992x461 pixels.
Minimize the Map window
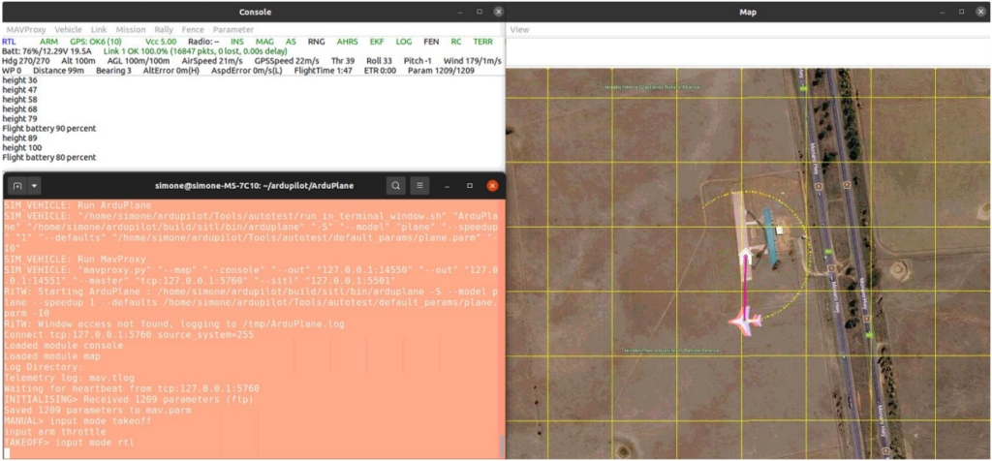click(x=941, y=12)
